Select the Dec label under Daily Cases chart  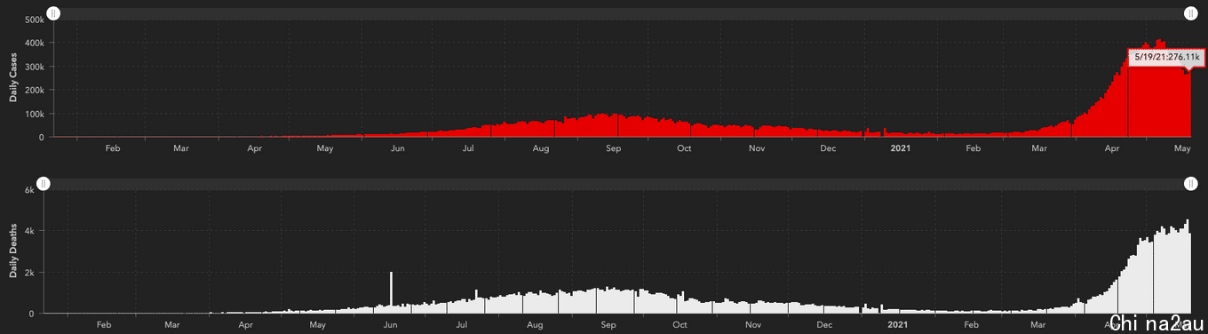pos(828,148)
